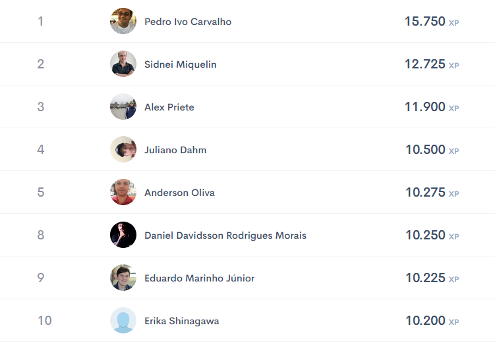495x342 pixels.
Task: Select Alex Priete's avatar image
Action: tap(123, 107)
